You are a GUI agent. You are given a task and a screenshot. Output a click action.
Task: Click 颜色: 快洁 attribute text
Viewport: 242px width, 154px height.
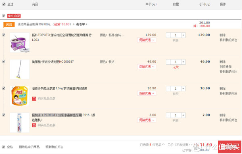pyautogui.click(x=107, y=62)
